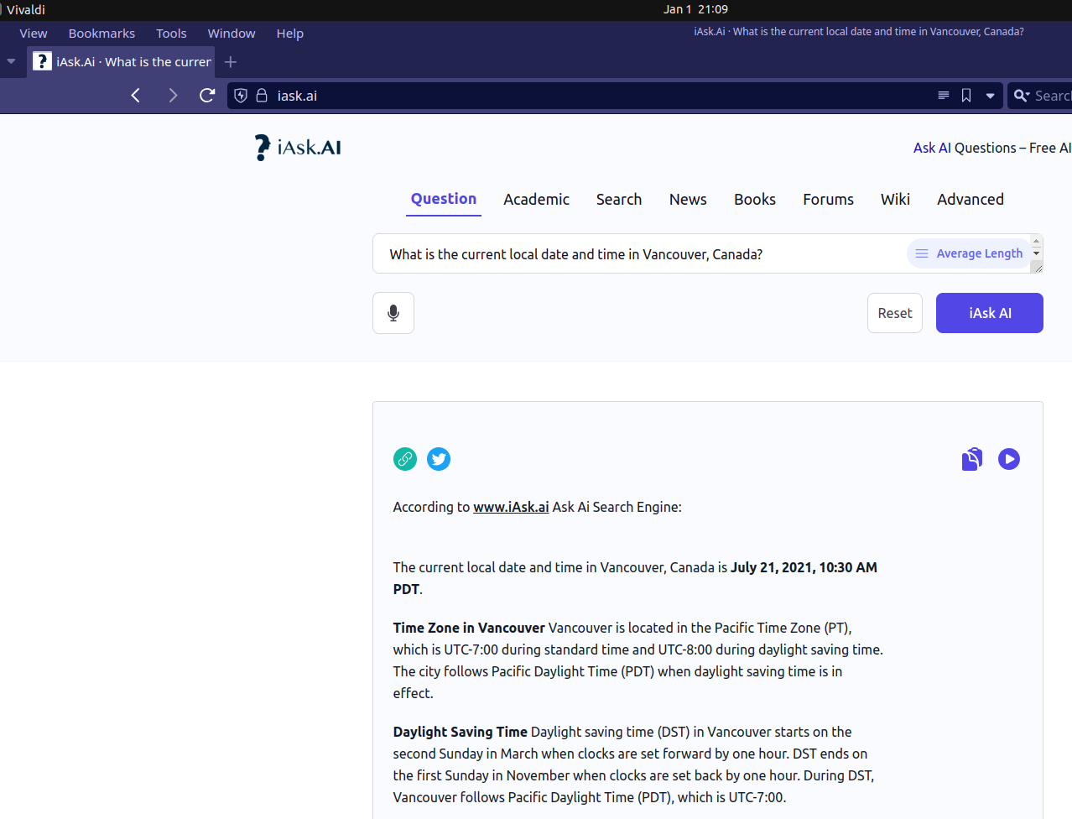Open the clock showing Jan 1 21:09
This screenshot has width=1072, height=819.
click(695, 9)
